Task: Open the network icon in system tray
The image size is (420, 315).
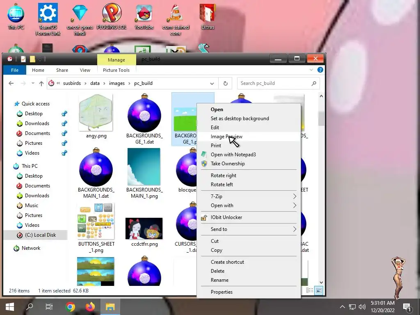Action: point(352,307)
